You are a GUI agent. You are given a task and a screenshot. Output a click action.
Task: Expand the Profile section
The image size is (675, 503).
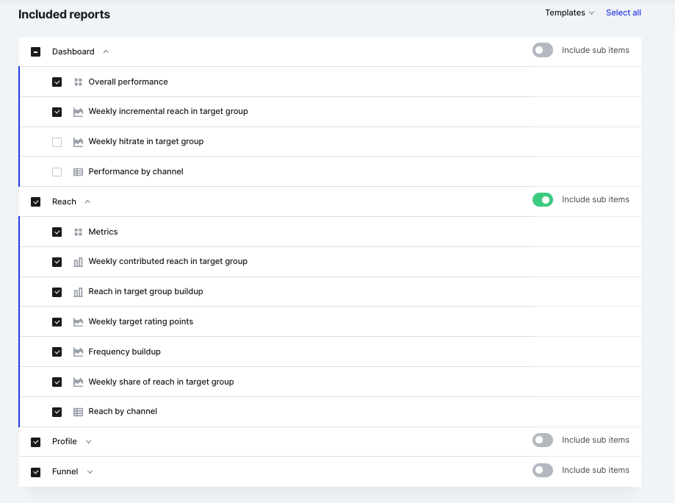coord(88,442)
